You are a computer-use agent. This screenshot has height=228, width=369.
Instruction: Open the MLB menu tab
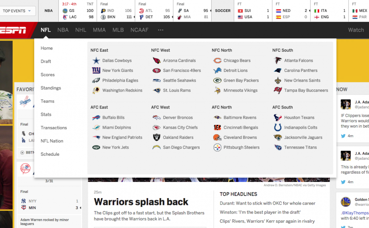(x=118, y=30)
